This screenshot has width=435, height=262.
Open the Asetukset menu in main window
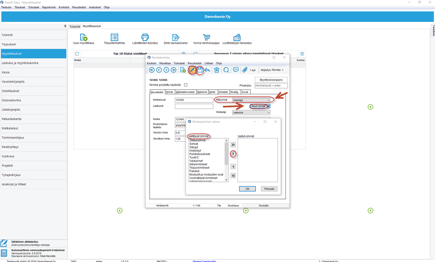coord(95,7)
